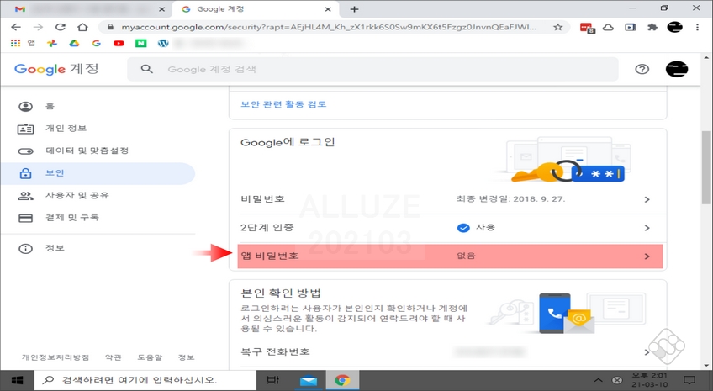This screenshot has width=713, height=391.
Task: Open Google Drive bookmark icon
Action: tap(74, 43)
